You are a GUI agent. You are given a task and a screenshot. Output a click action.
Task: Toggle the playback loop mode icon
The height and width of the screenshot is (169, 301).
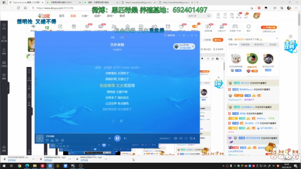pos(181,138)
